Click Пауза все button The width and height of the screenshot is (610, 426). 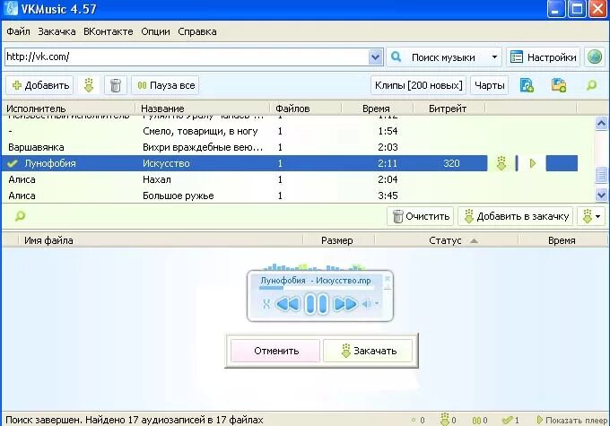pyautogui.click(x=166, y=85)
